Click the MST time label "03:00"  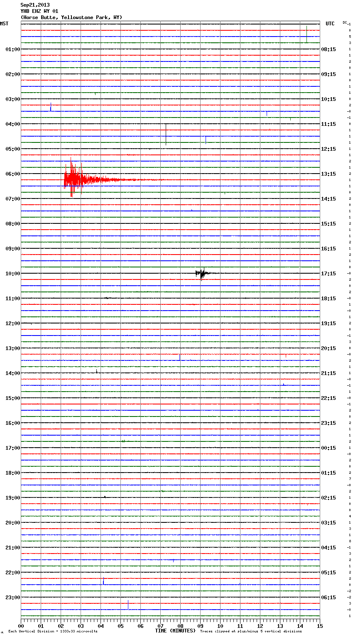click(13, 99)
